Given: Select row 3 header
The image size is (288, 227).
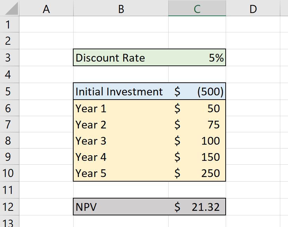Looking at the screenshot, I should [x=10, y=57].
